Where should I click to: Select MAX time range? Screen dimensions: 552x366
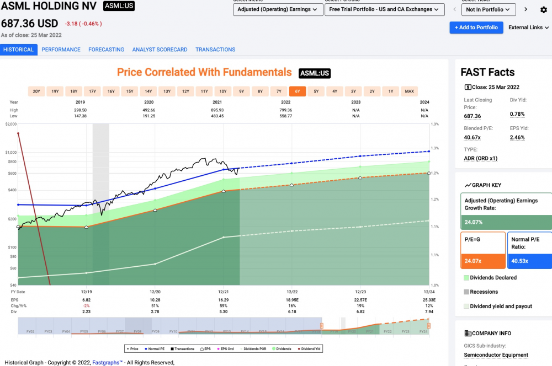tap(410, 91)
